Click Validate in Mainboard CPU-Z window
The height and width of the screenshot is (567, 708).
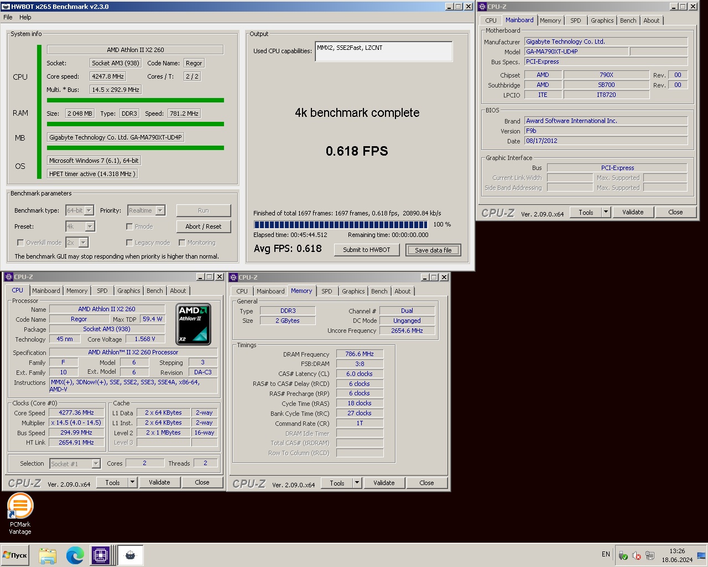(633, 212)
